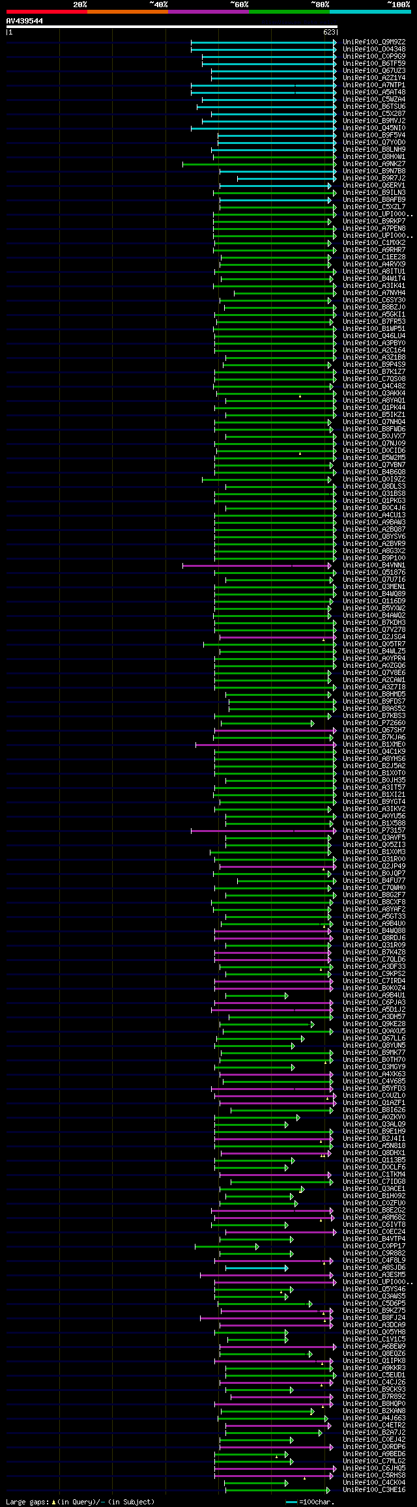Click the cyan segment of the identity legend
Screen dimensions: 417x1507
(370, 11)
